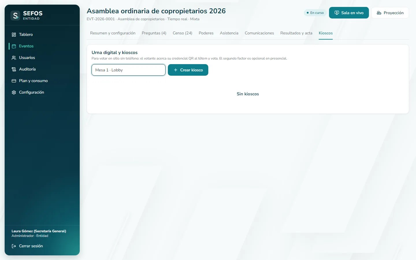Click the 'Urna digital y kioscos' heading

pos(114,53)
